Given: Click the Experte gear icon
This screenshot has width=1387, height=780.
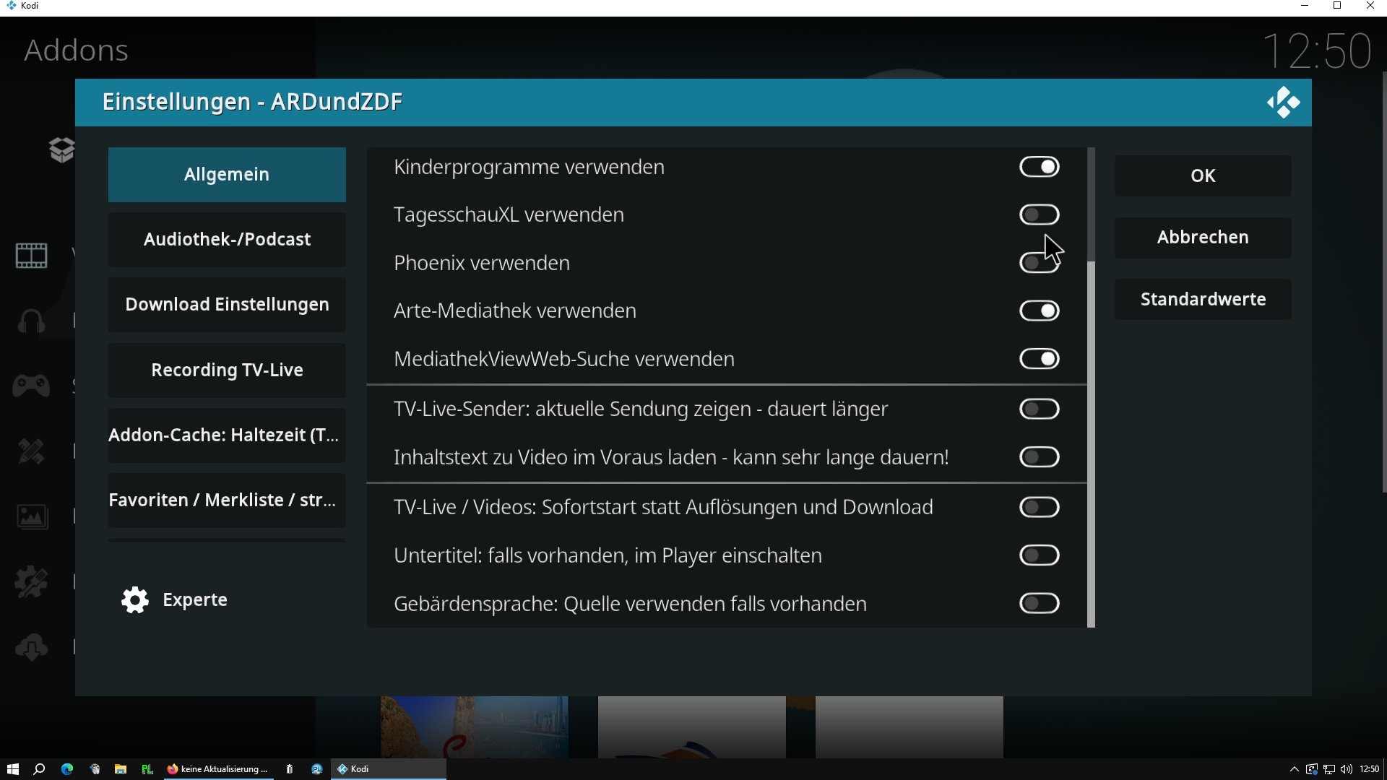Looking at the screenshot, I should point(135,600).
